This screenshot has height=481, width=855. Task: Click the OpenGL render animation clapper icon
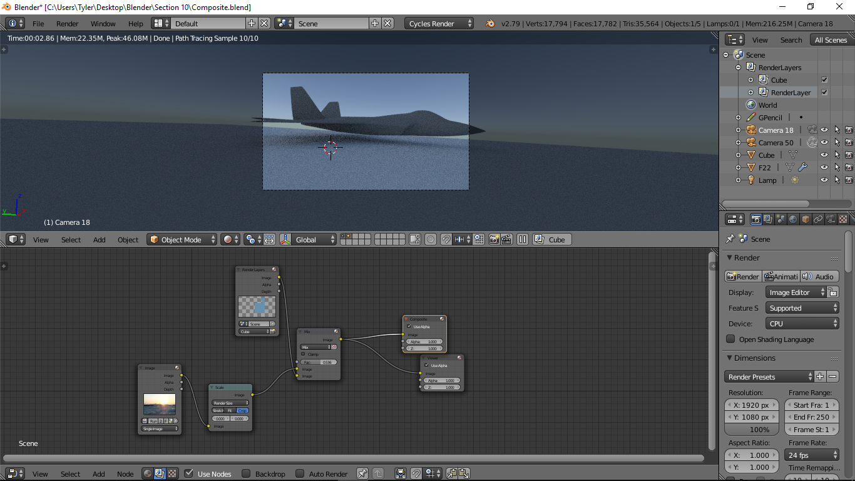(506, 239)
